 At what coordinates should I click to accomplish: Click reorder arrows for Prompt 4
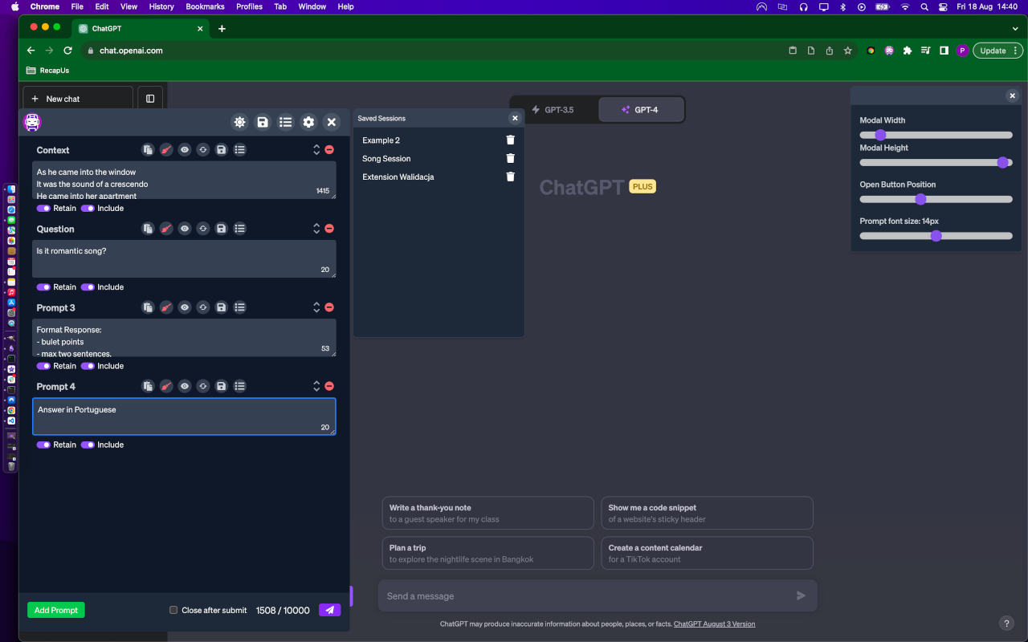point(316,386)
